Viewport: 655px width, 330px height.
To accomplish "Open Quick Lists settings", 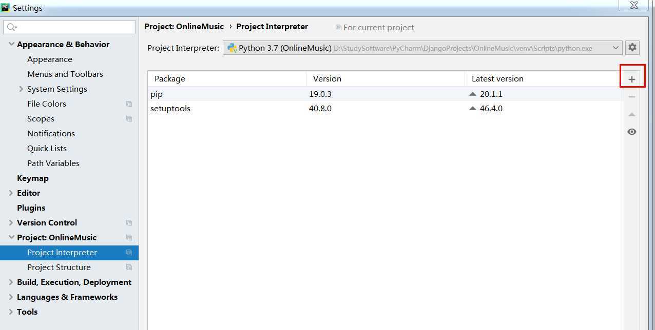I will click(x=47, y=148).
